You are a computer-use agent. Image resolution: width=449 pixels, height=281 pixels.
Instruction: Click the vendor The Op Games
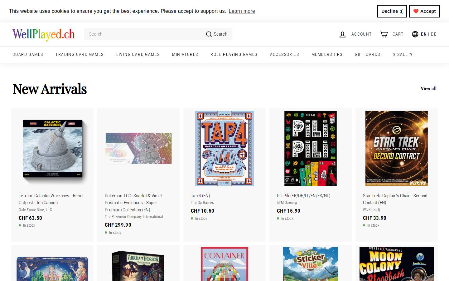tap(202, 203)
